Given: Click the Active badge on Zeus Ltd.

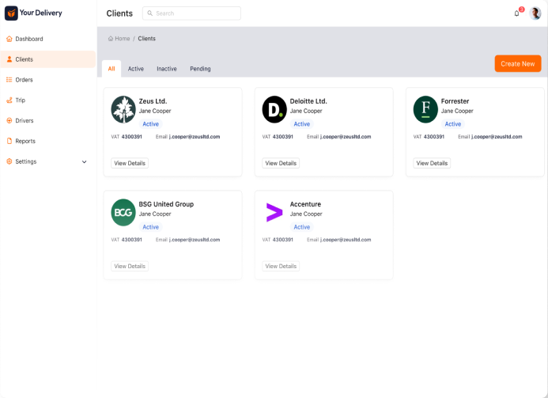Looking at the screenshot, I should [x=150, y=124].
